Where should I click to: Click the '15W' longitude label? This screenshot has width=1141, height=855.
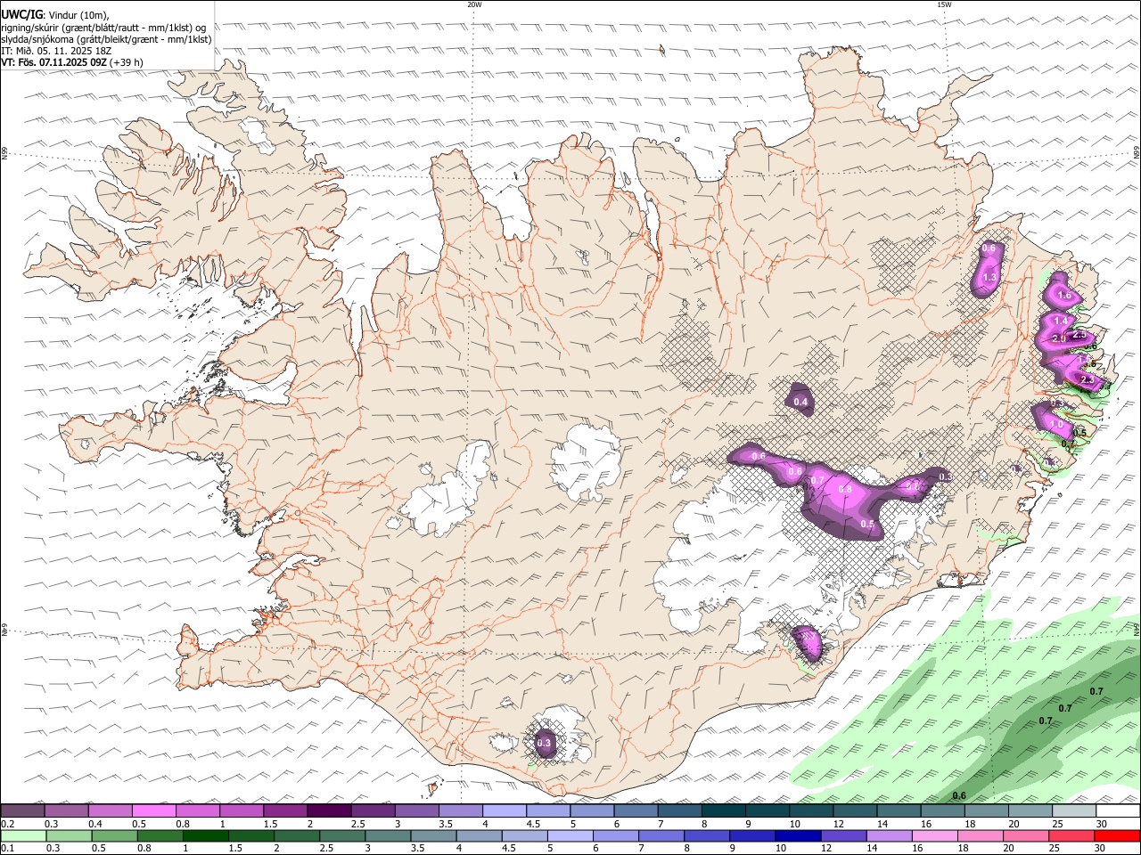944,4
